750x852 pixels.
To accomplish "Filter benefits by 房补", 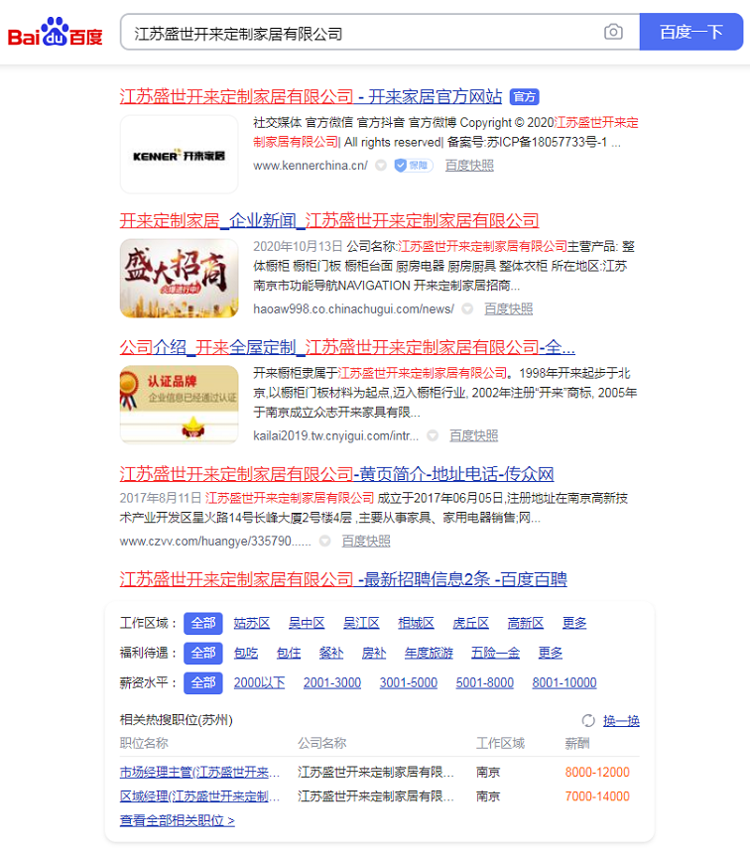I will [x=374, y=653].
